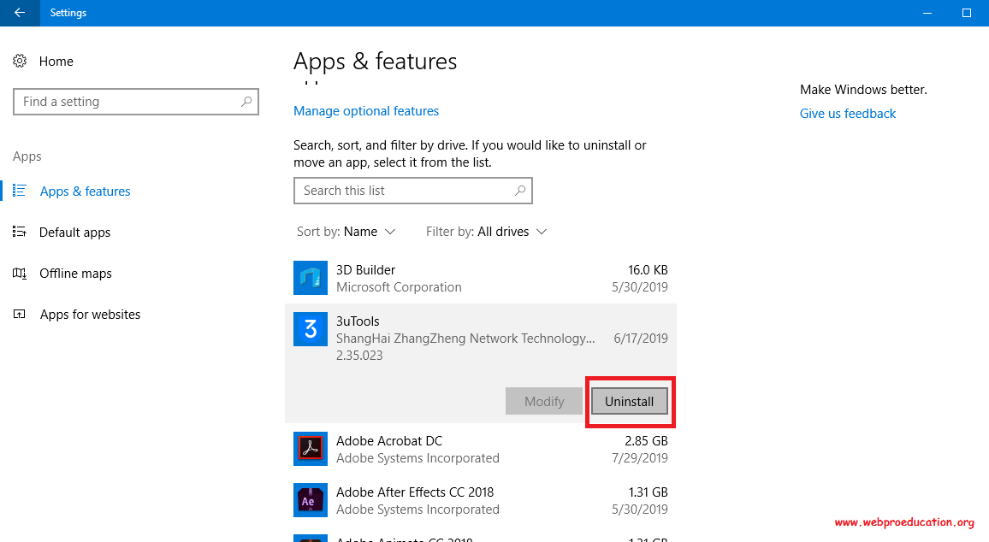Click the Home gear icon
The height and width of the screenshot is (542, 989).
click(x=20, y=62)
